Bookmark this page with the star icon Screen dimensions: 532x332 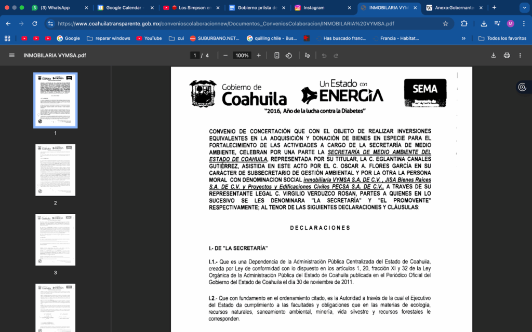(445, 23)
